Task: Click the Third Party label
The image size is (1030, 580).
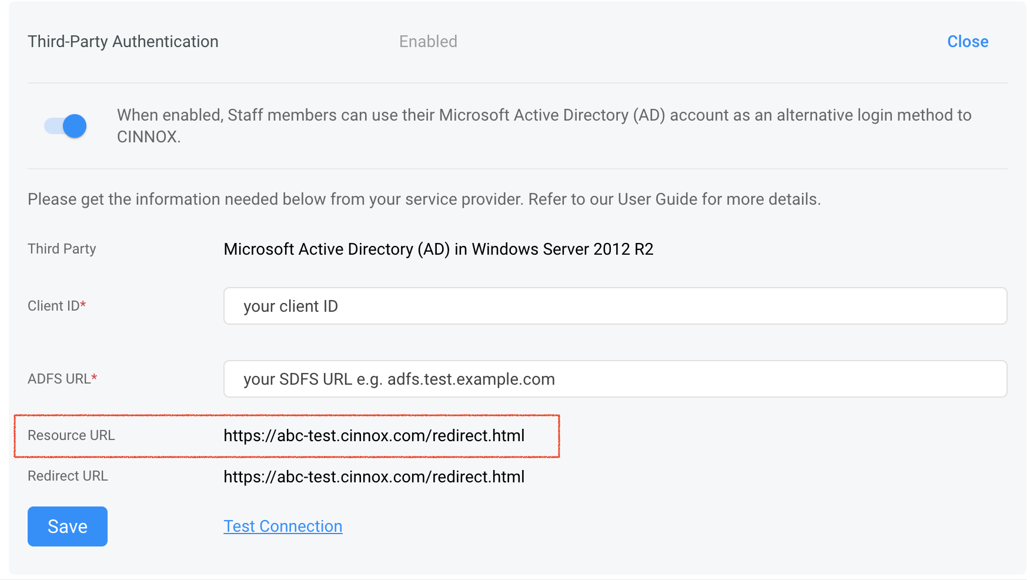Action: tap(62, 249)
